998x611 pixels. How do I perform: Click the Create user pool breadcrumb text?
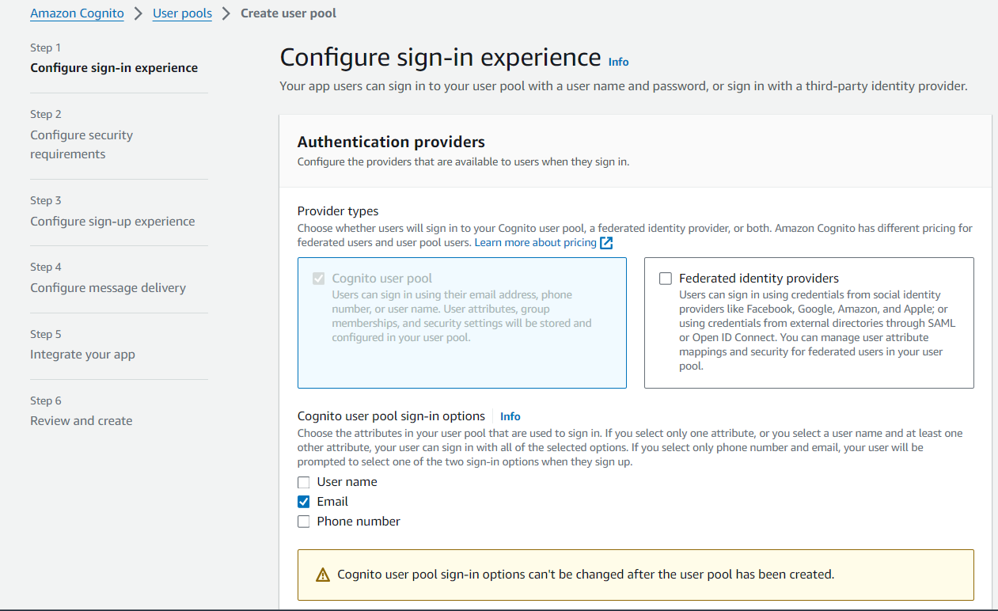click(x=288, y=13)
